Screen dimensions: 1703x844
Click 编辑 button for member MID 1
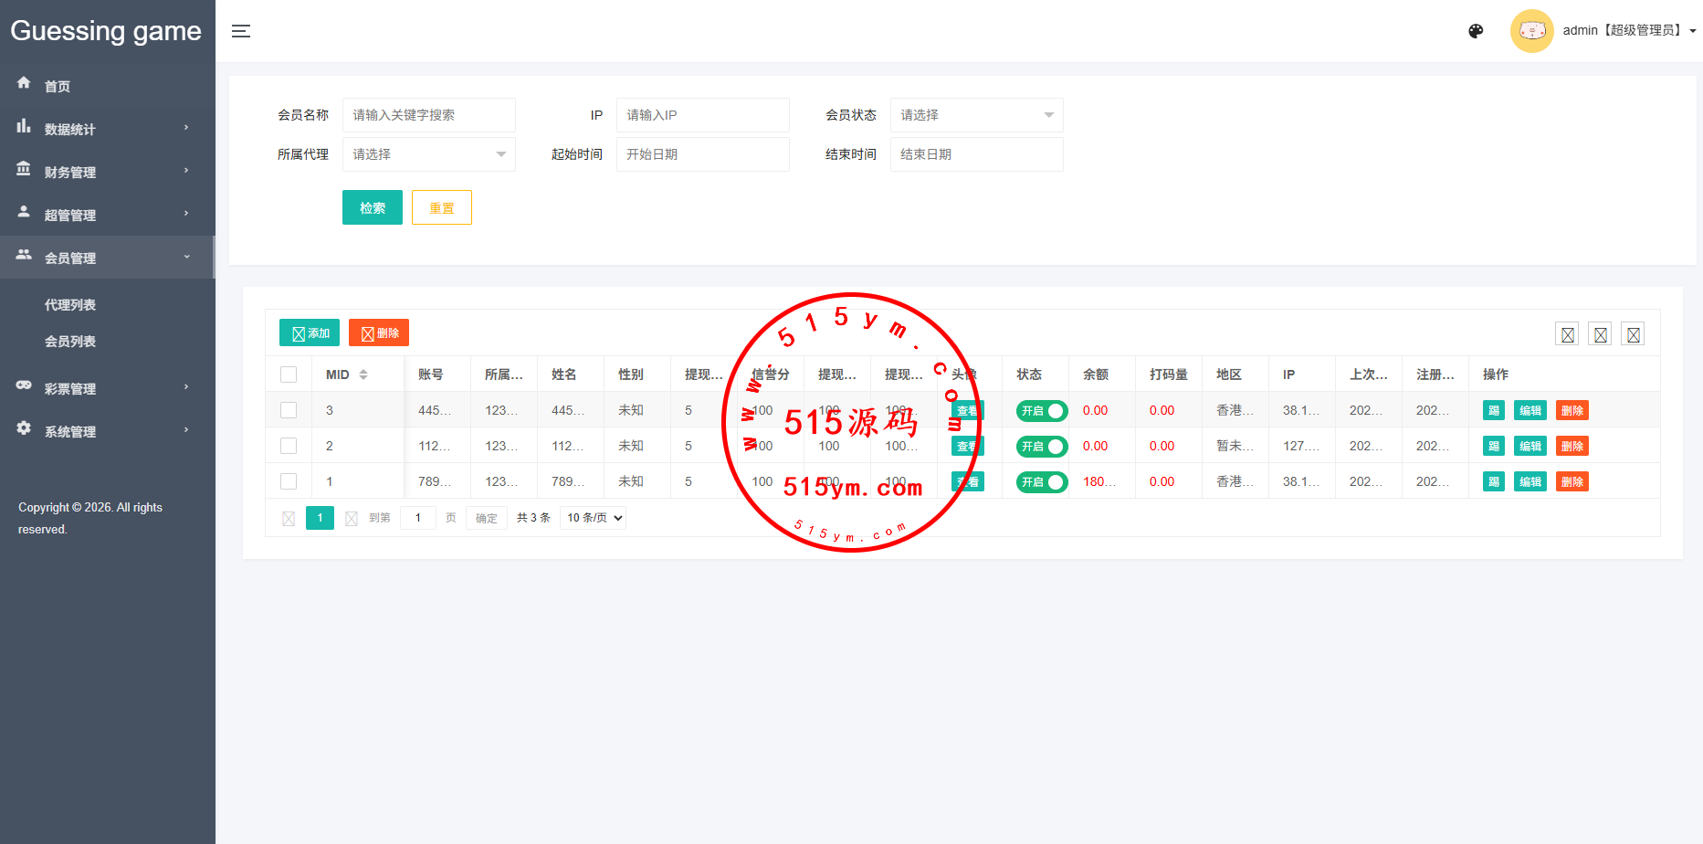click(1530, 482)
